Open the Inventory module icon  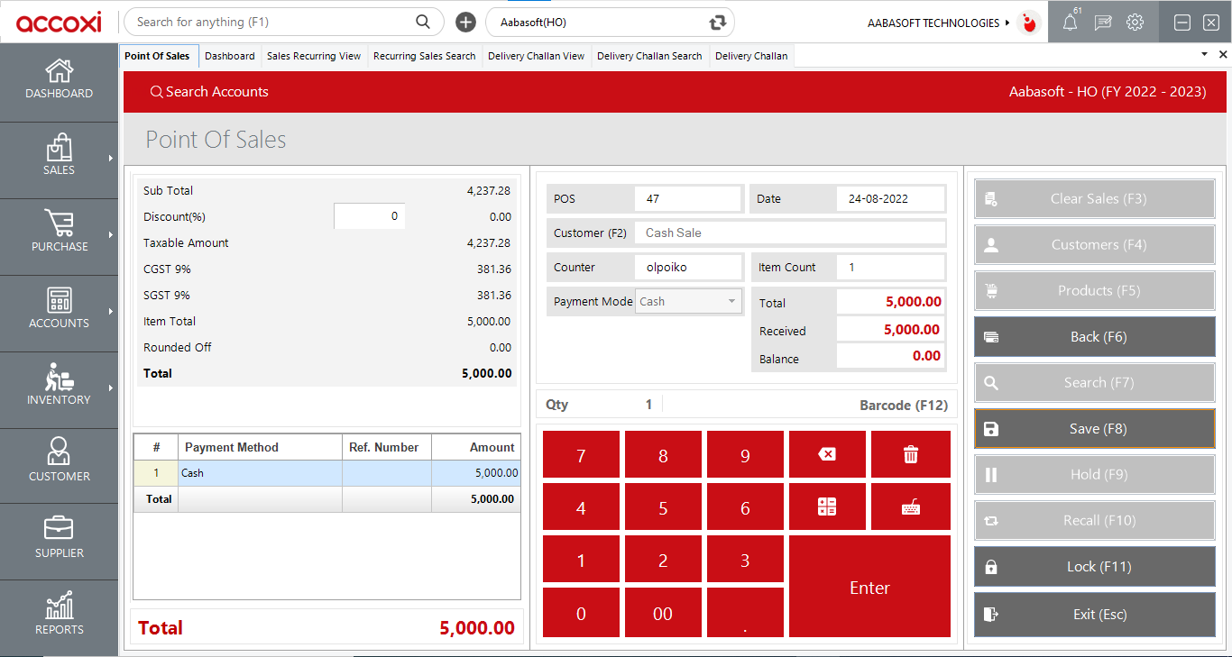[60, 377]
